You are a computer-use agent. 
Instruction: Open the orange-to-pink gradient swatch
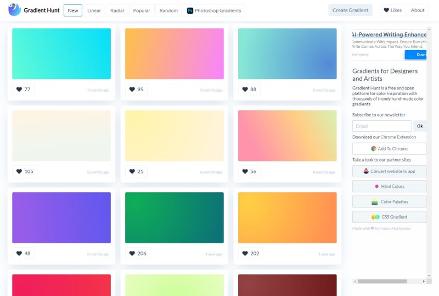click(175, 53)
